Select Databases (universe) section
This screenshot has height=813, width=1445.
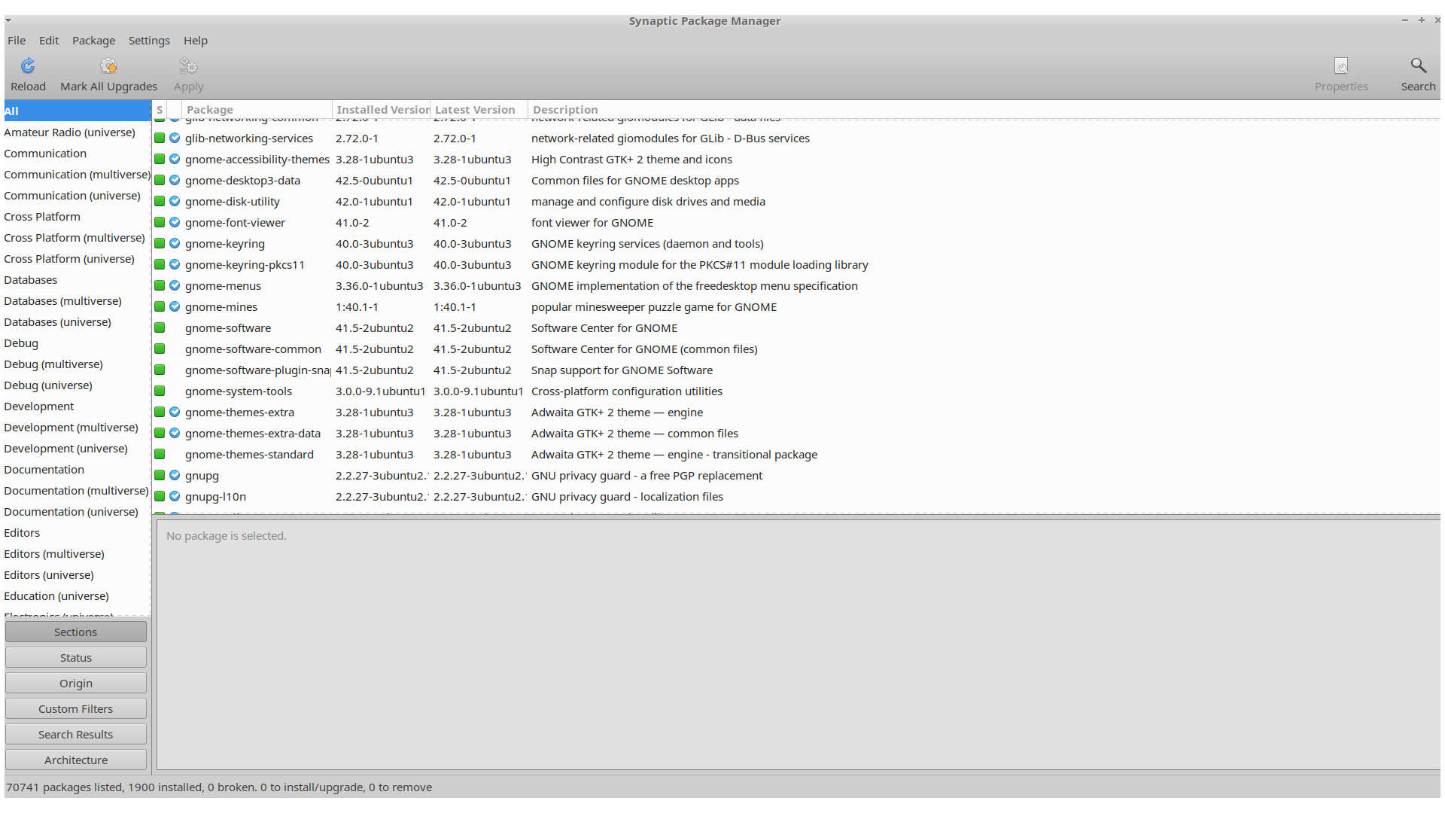point(57,322)
